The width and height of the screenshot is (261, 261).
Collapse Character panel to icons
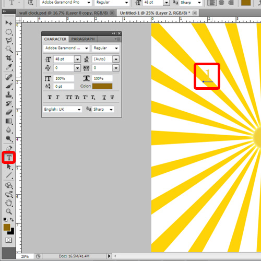pyautogui.click(x=113, y=33)
